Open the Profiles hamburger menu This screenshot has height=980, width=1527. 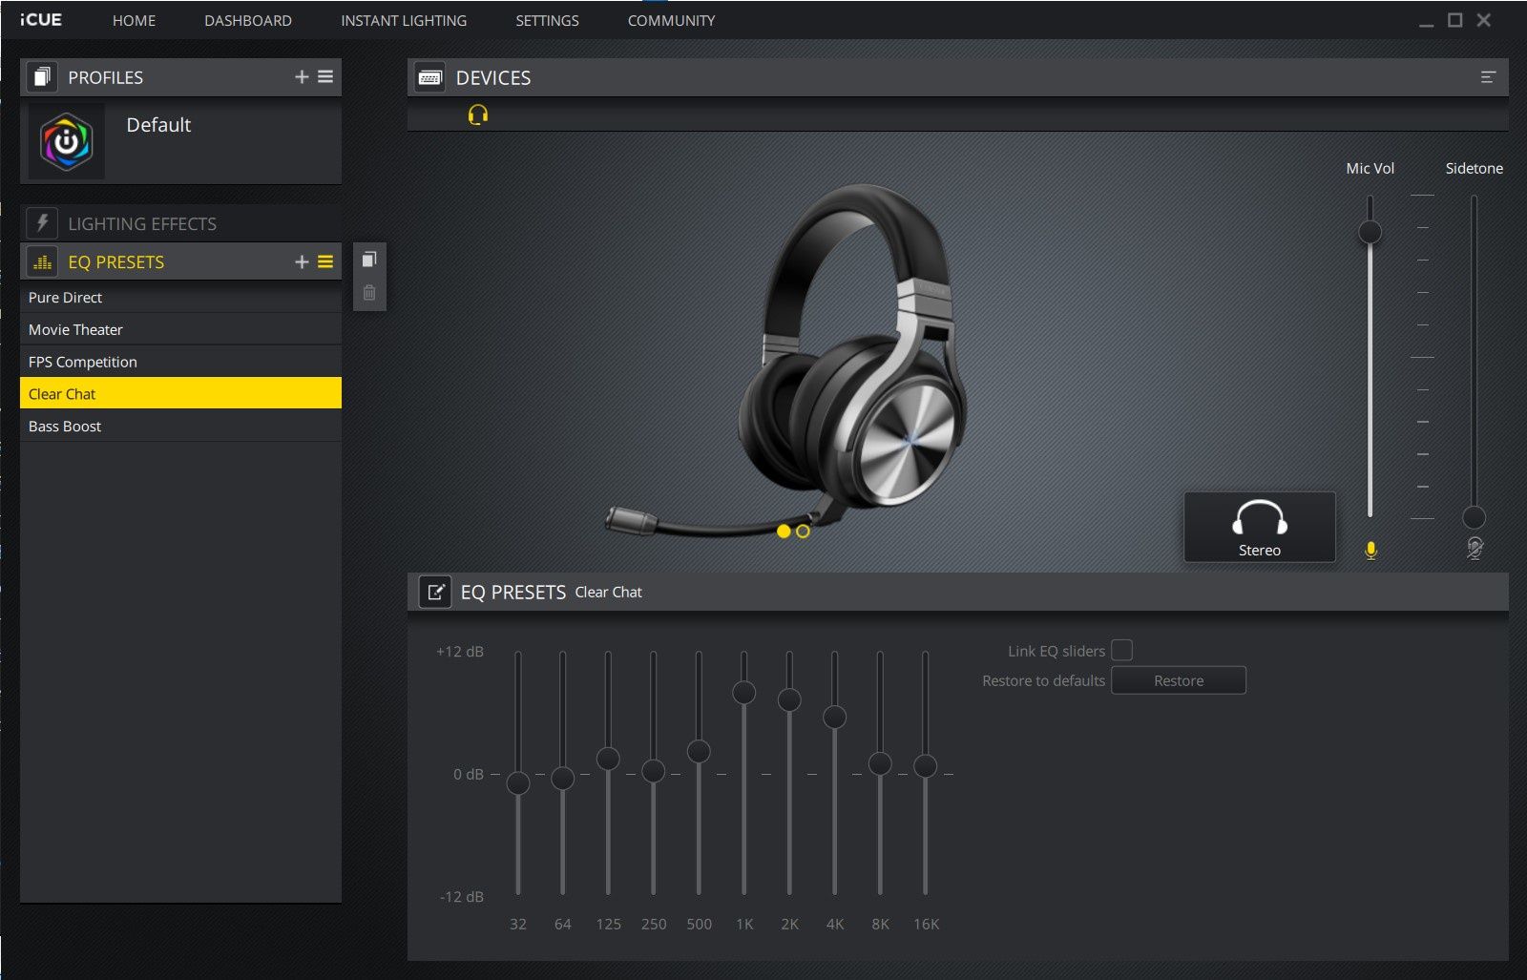(325, 76)
